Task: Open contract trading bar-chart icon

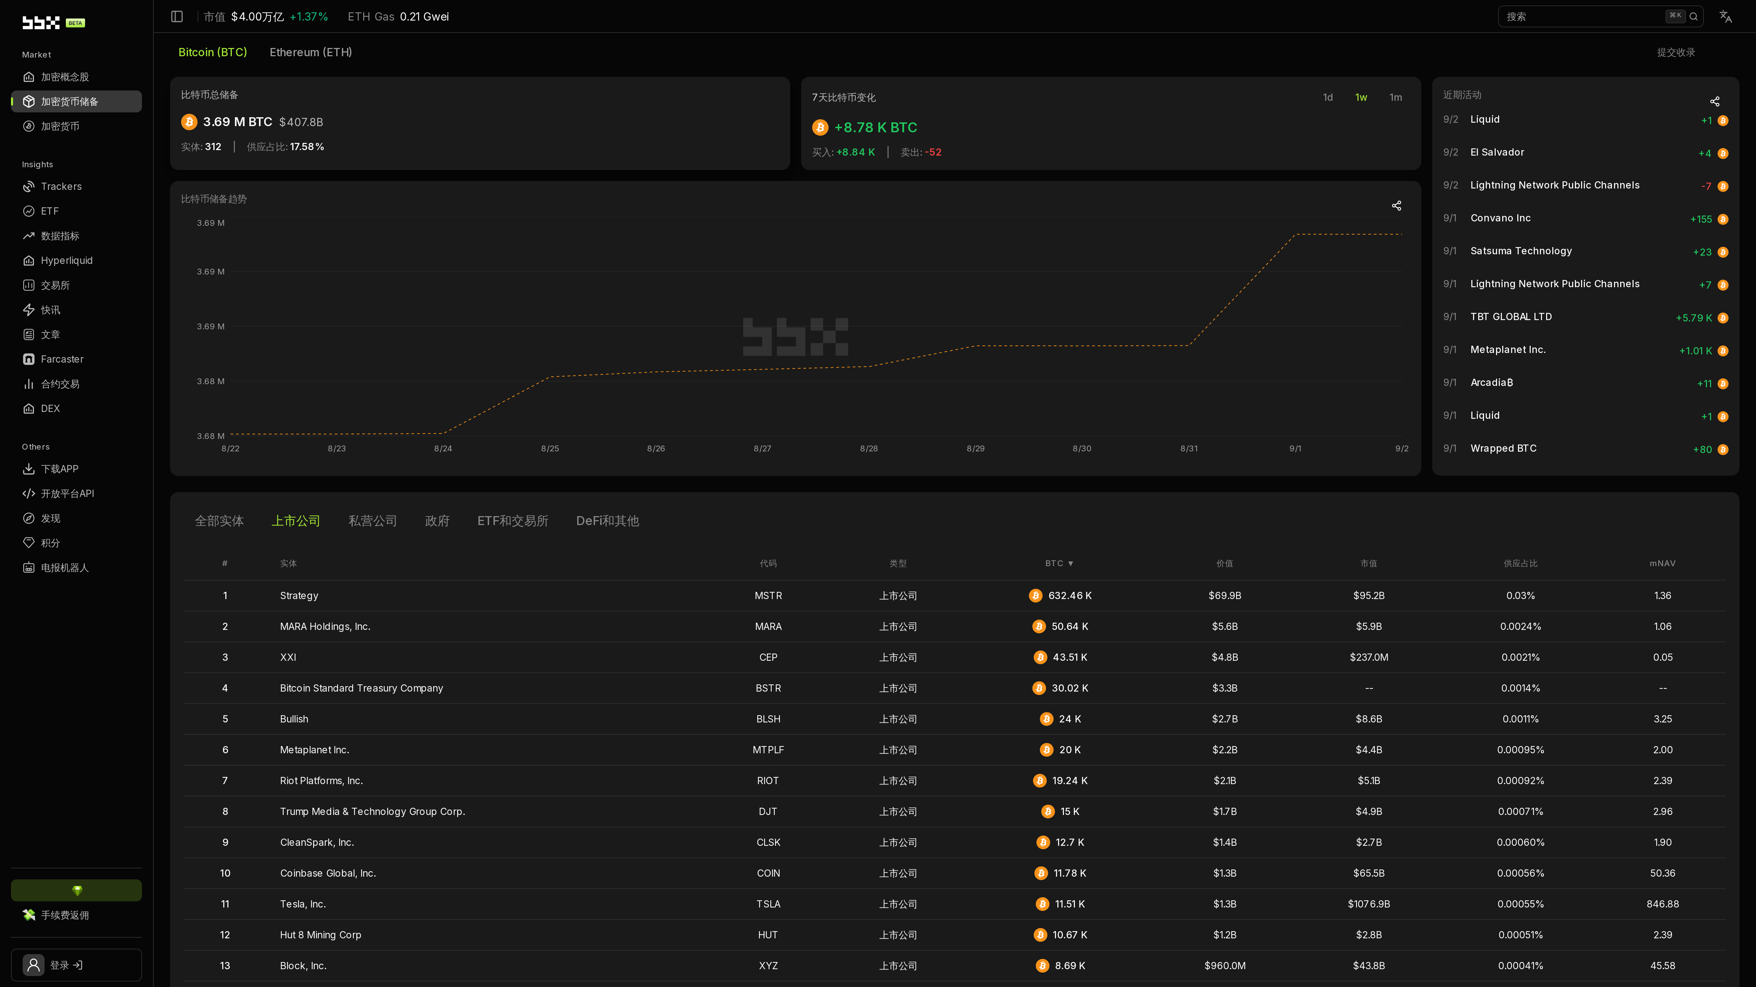Action: coord(28,384)
